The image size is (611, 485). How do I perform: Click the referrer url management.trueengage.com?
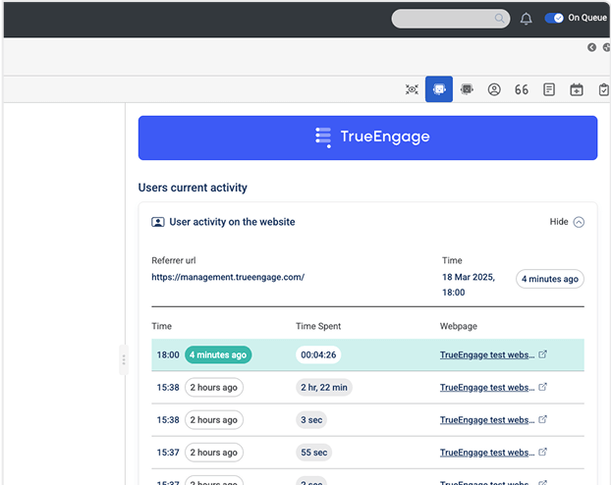pyautogui.click(x=228, y=277)
